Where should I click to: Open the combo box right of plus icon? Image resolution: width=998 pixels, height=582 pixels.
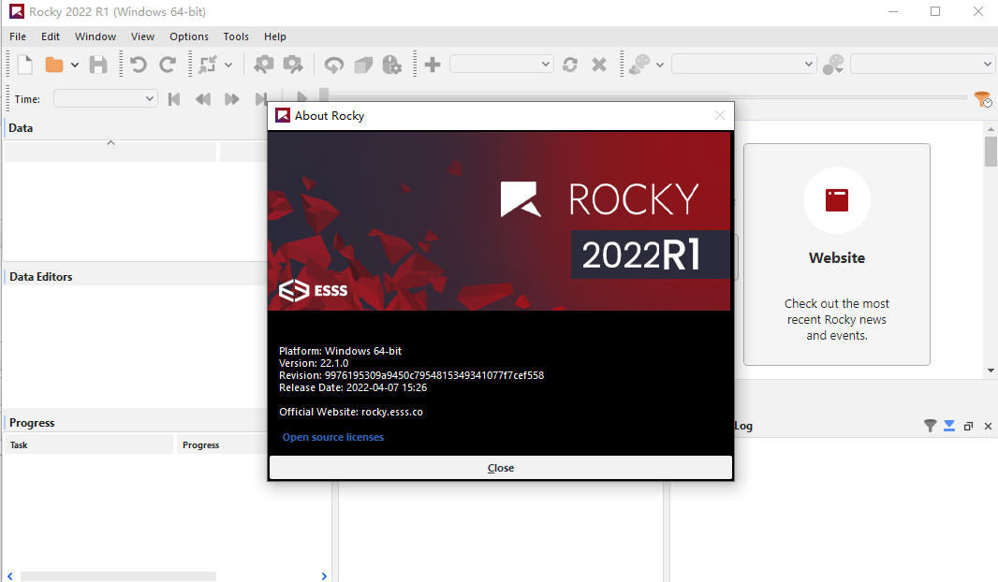(502, 64)
